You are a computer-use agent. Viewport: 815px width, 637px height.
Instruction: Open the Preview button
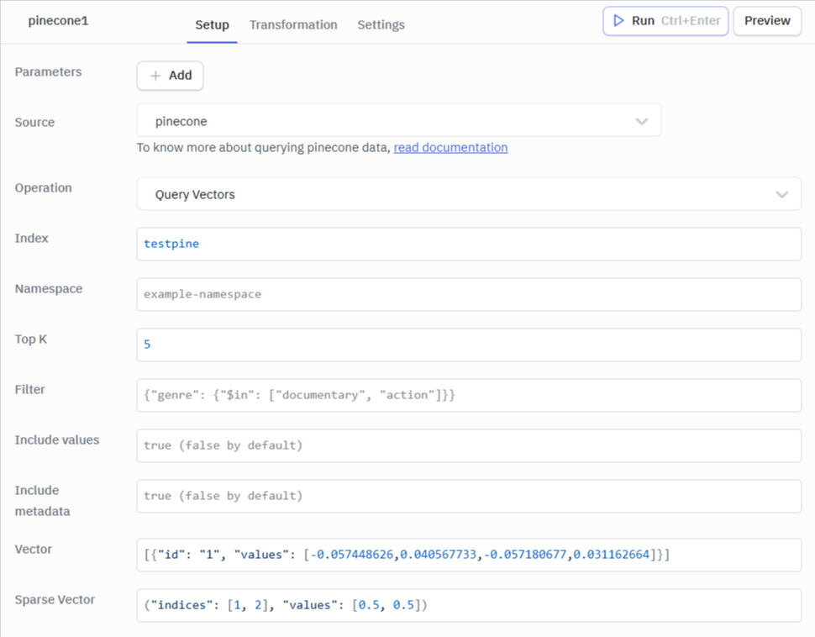[767, 21]
